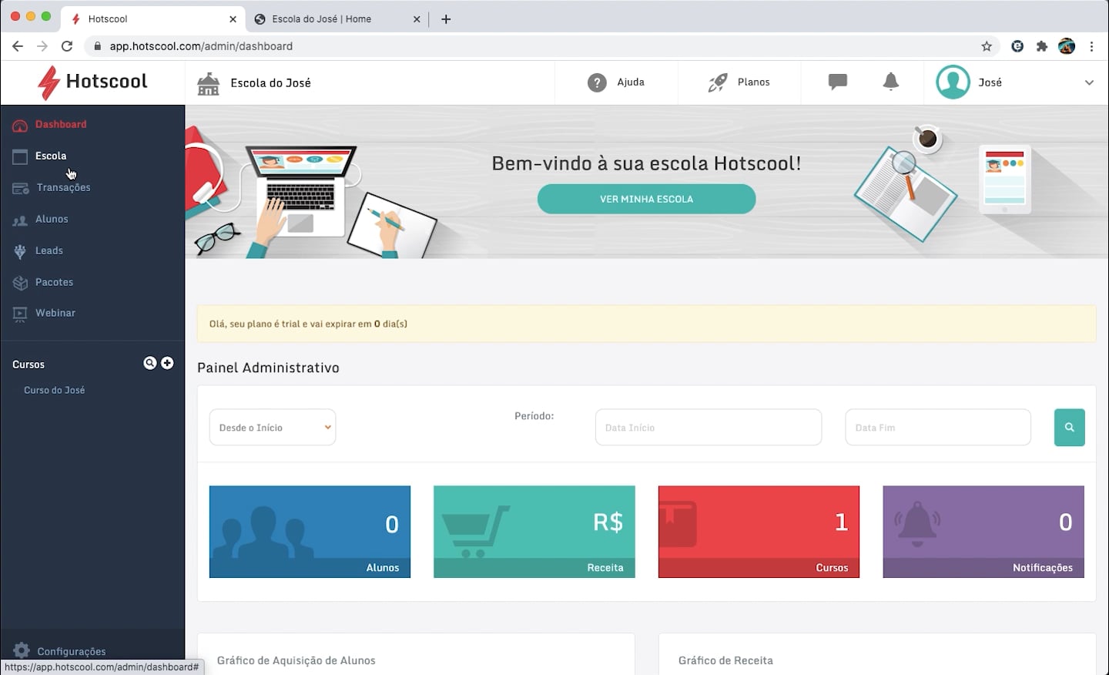Reload the current page
The height and width of the screenshot is (675, 1109).
67,46
